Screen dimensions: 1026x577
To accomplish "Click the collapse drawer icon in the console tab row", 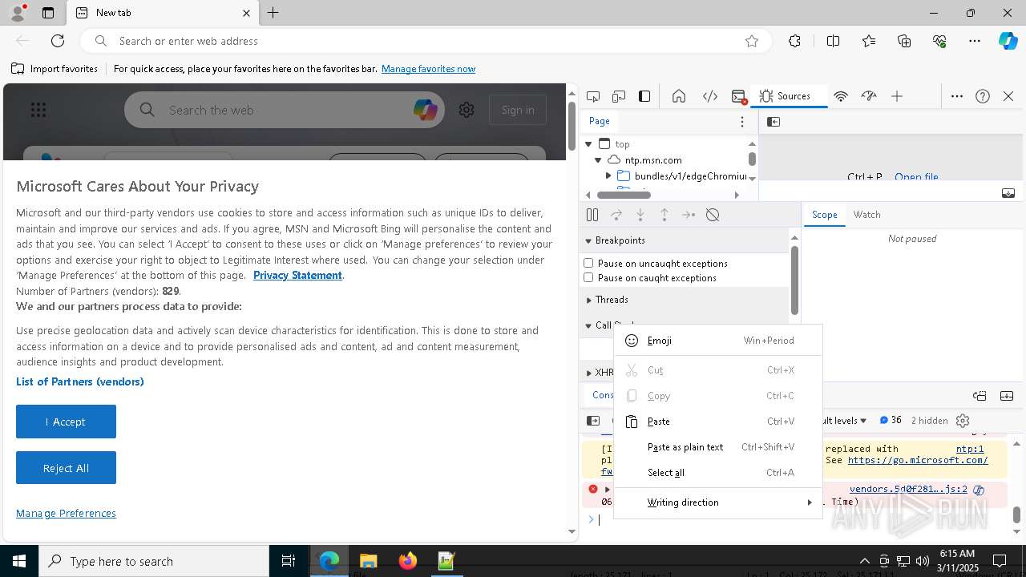I will (x=1007, y=396).
